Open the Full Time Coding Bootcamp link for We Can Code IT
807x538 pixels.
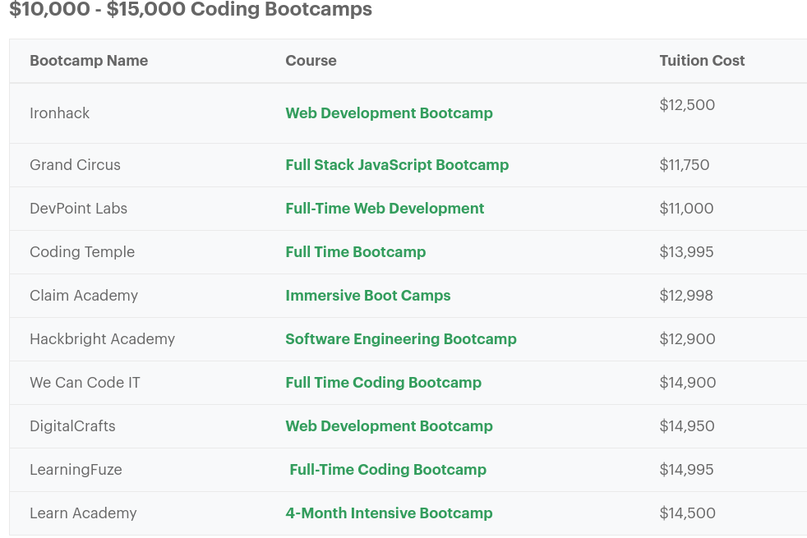(383, 383)
